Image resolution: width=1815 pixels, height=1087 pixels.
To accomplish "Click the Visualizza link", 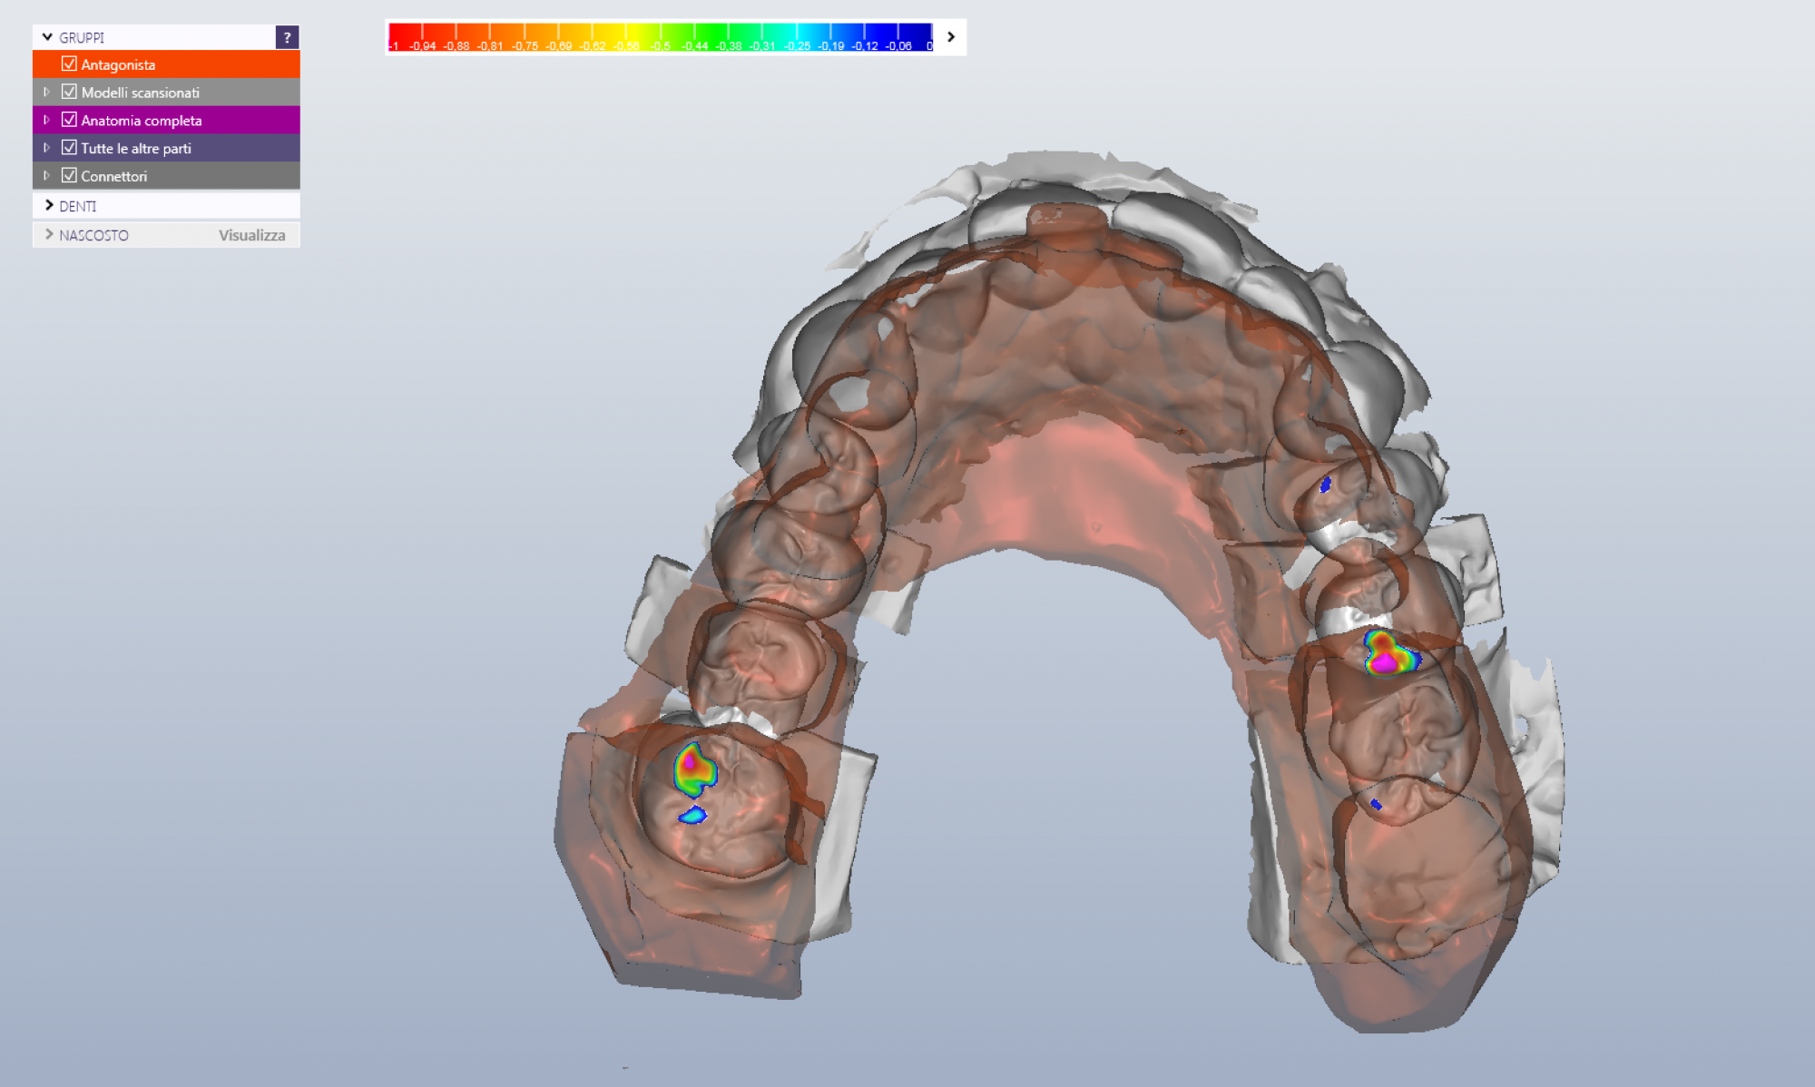I will point(251,235).
